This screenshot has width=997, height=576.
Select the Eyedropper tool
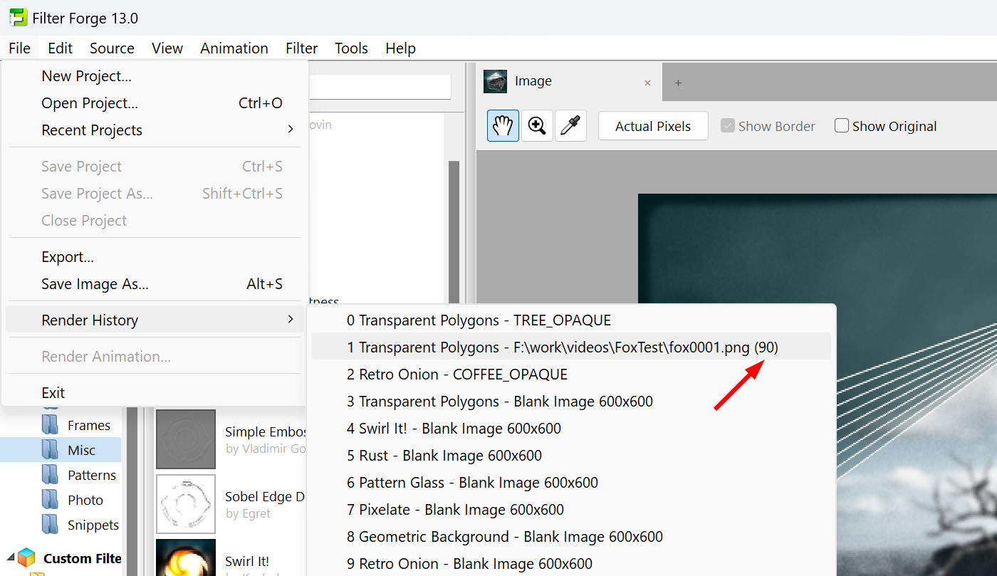(x=570, y=126)
